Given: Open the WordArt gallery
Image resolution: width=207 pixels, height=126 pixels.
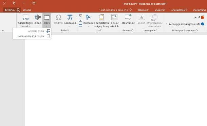Looking at the screenshot, I should point(88,20).
